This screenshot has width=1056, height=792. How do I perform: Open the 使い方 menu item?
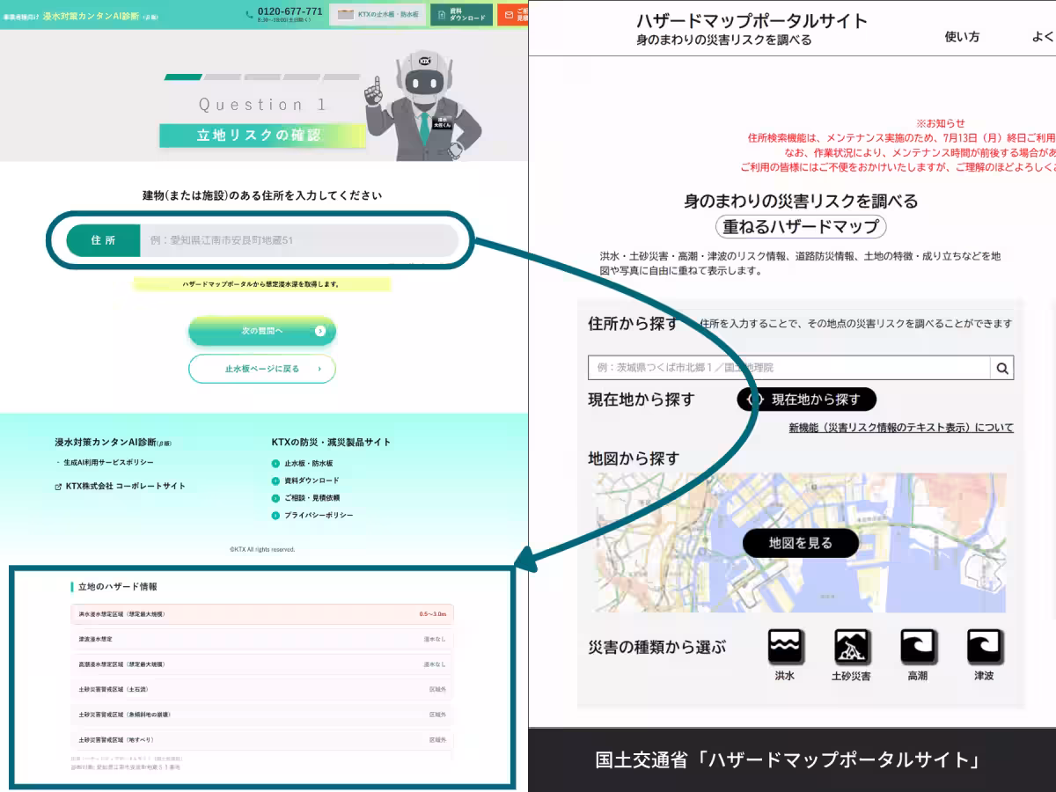962,37
